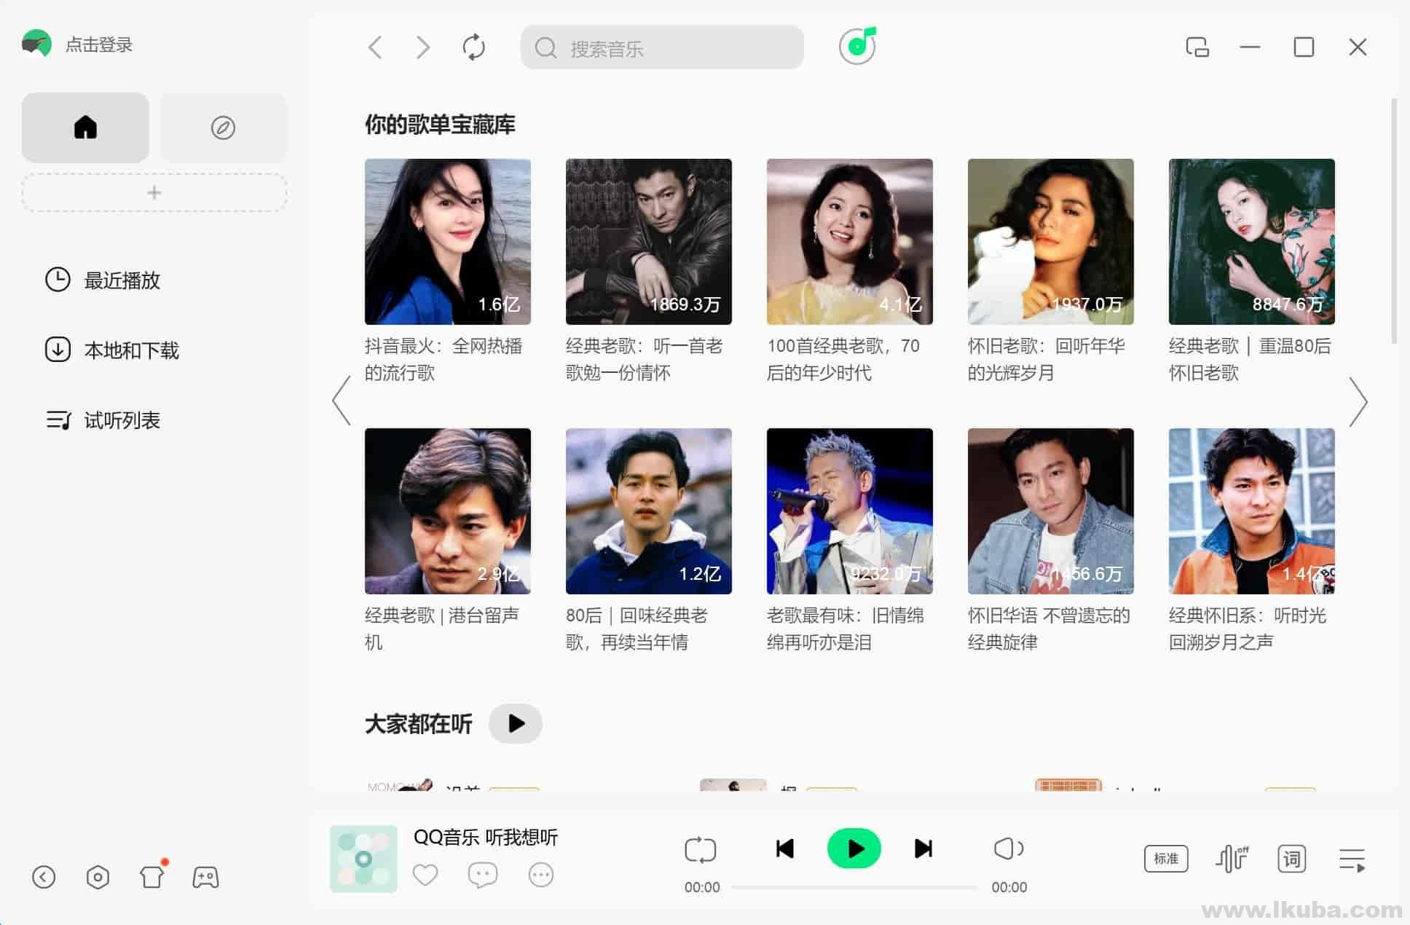This screenshot has width=1410, height=925.
Task: Open the skin shirt icon
Action: click(x=152, y=876)
